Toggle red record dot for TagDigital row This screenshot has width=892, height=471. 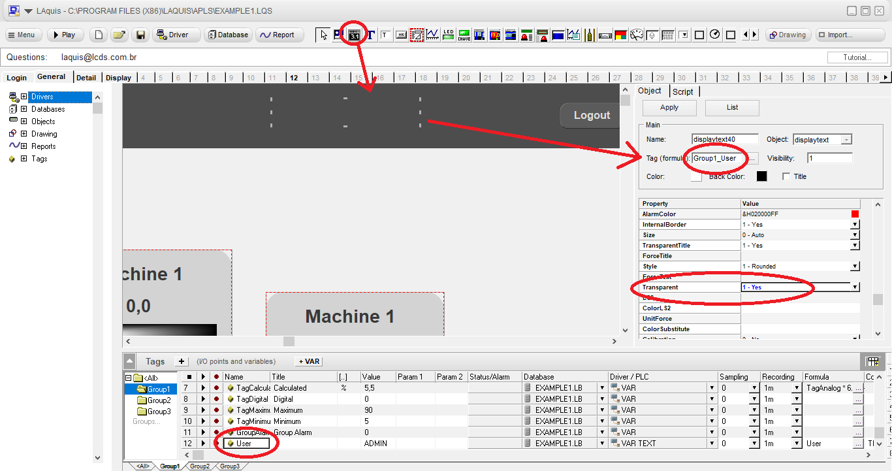pos(216,399)
